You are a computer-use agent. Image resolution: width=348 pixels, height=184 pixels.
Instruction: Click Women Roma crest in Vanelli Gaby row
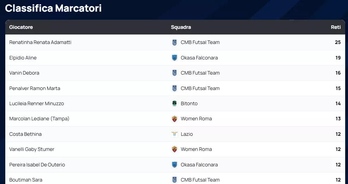coord(175,149)
